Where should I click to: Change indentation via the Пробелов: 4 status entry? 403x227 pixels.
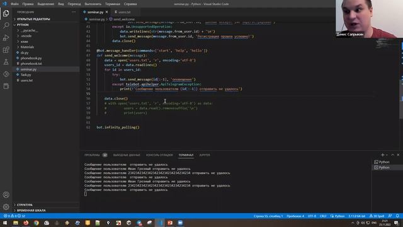[x=295, y=216]
